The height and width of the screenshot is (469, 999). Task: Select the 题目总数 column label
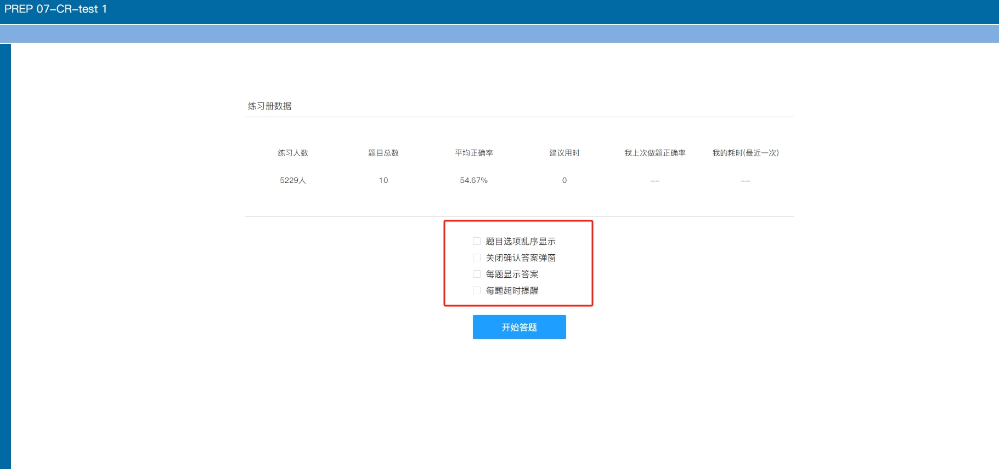383,153
